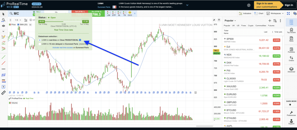The height and width of the screenshot is (130, 297).
Task: Open the chart style icon next to timeframe
Action: pyautogui.click(x=26, y=20)
